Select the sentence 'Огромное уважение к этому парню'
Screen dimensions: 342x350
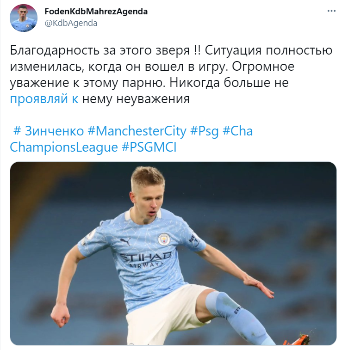click(x=149, y=74)
